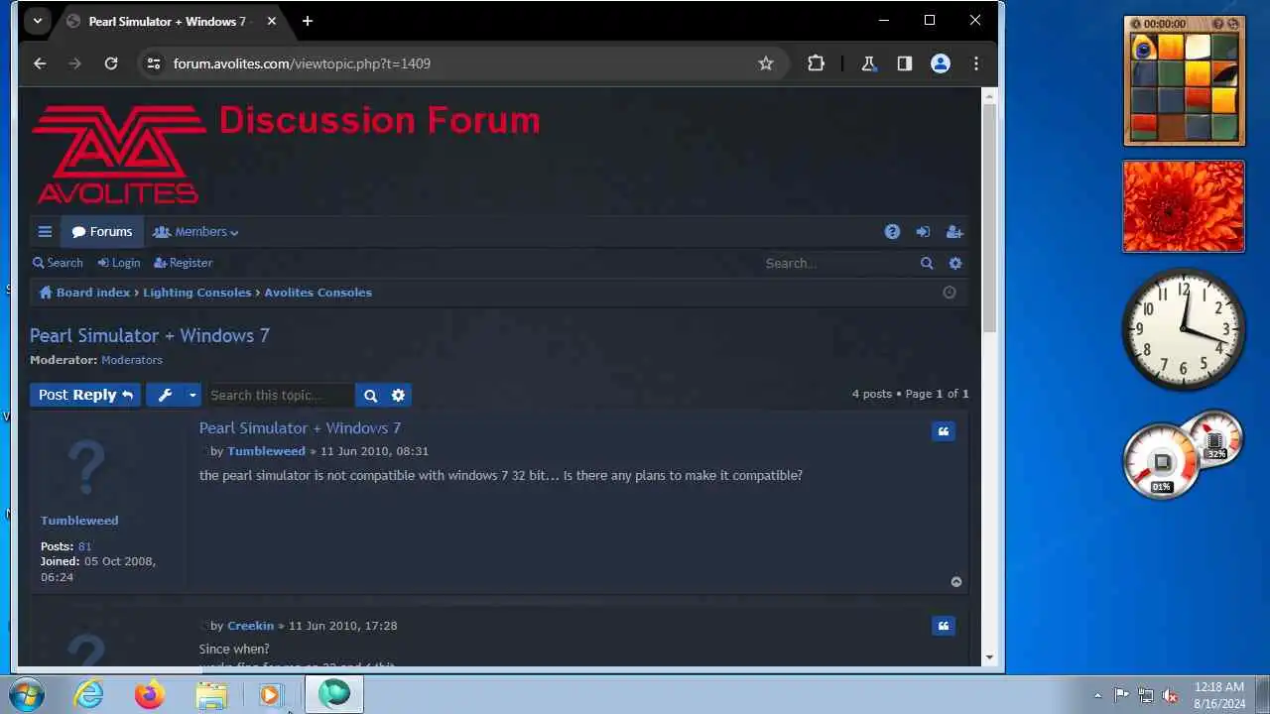This screenshot has width=1270, height=714.
Task: Open the Chrome profile avatar
Action: pos(941,63)
